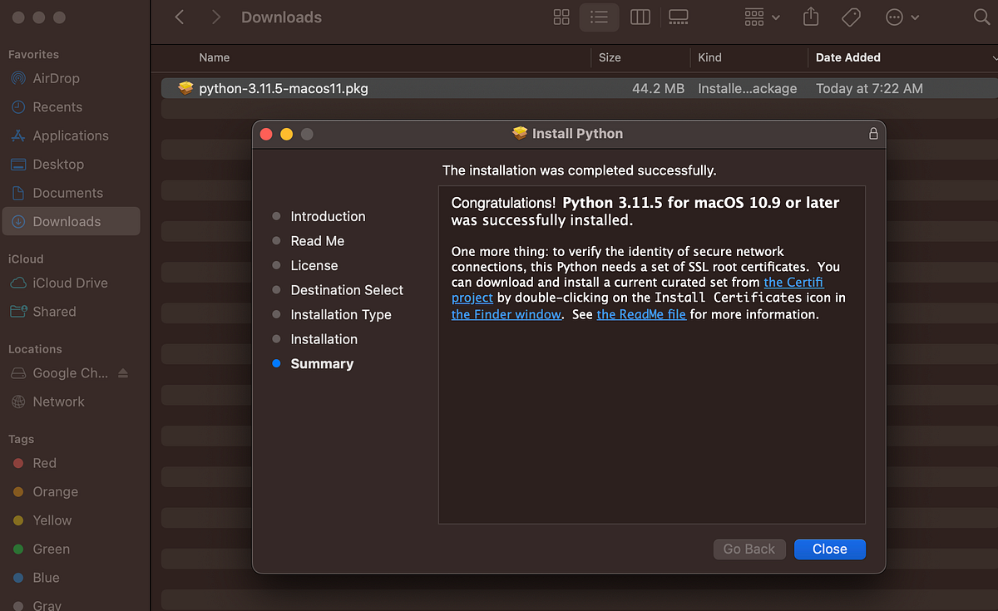Open the Tags tool in the toolbar
Viewport: 998px width, 611px height.
click(851, 17)
